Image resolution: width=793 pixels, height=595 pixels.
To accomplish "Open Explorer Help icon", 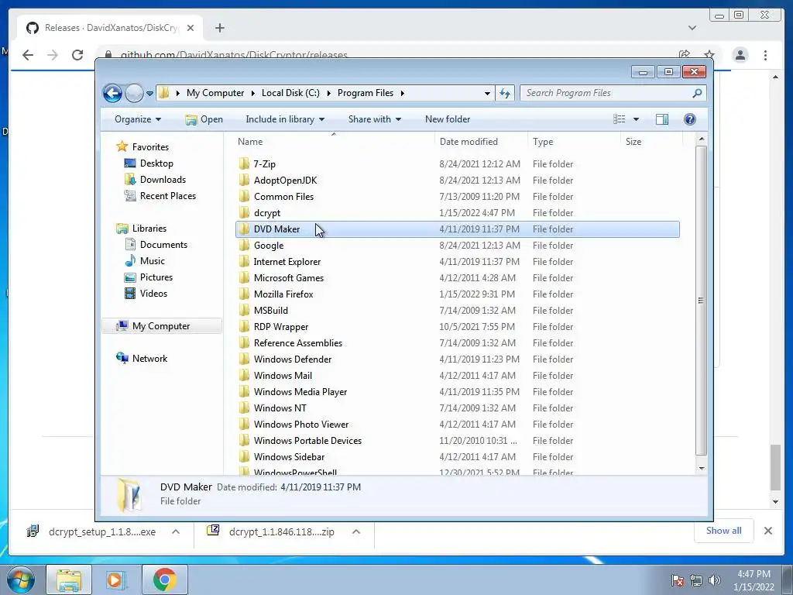I will pos(690,119).
